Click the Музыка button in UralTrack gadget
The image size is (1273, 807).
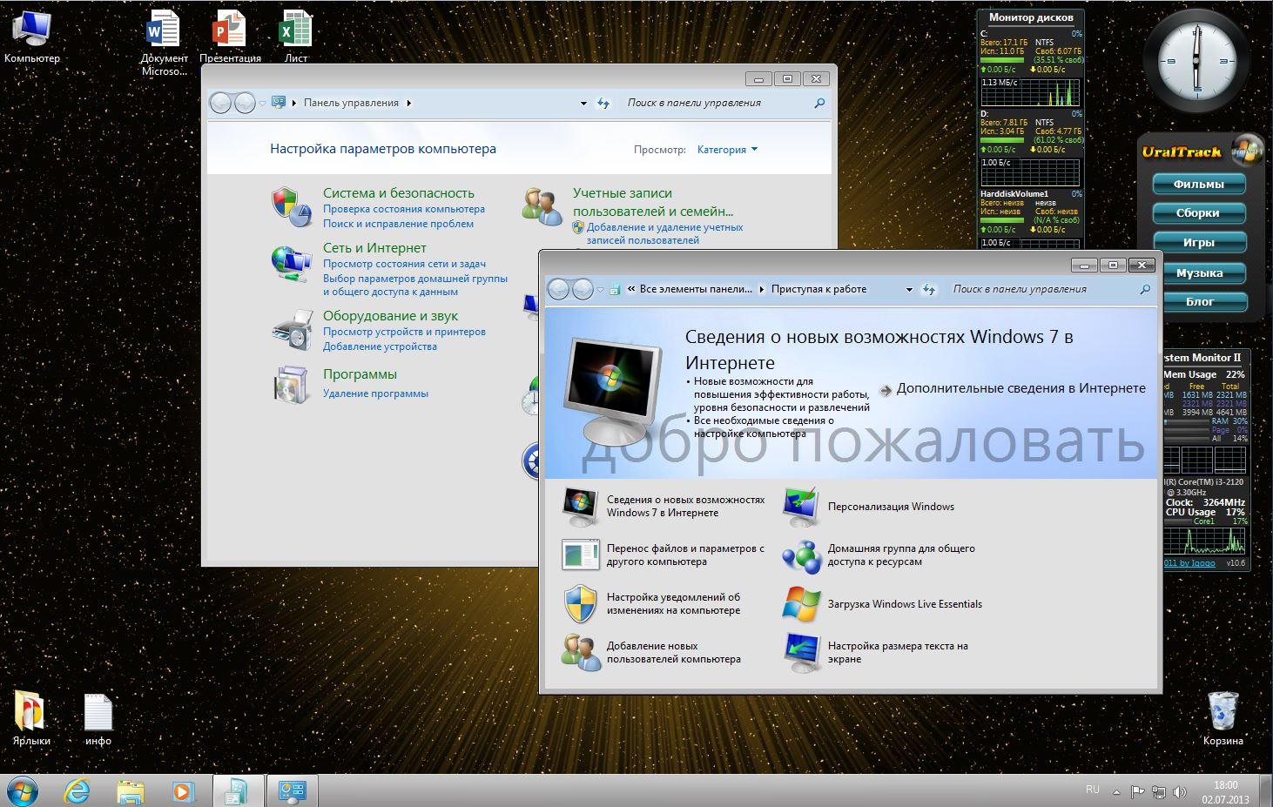click(1198, 273)
